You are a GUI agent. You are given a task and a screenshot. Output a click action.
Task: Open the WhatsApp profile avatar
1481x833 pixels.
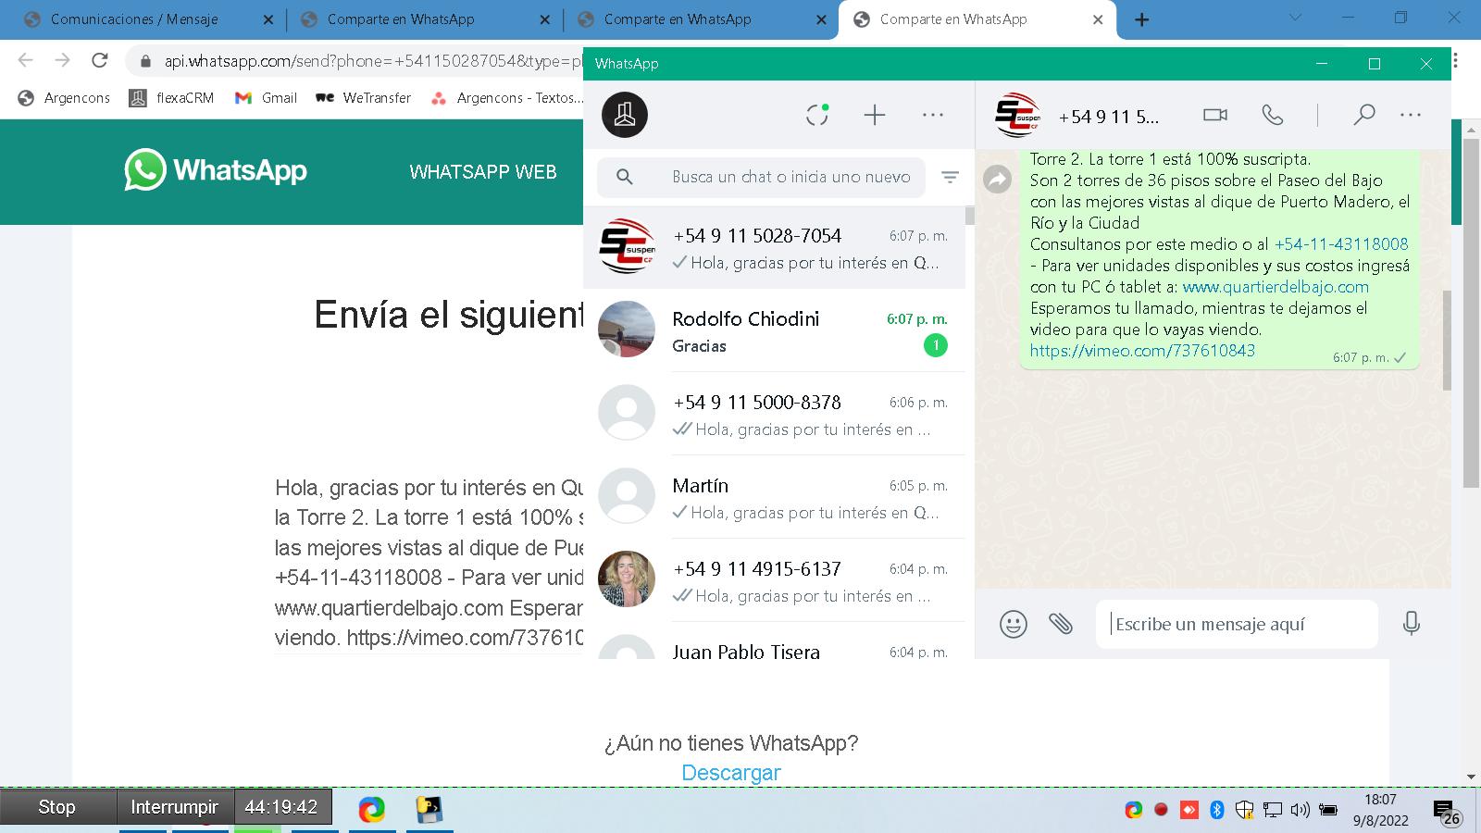[625, 115]
